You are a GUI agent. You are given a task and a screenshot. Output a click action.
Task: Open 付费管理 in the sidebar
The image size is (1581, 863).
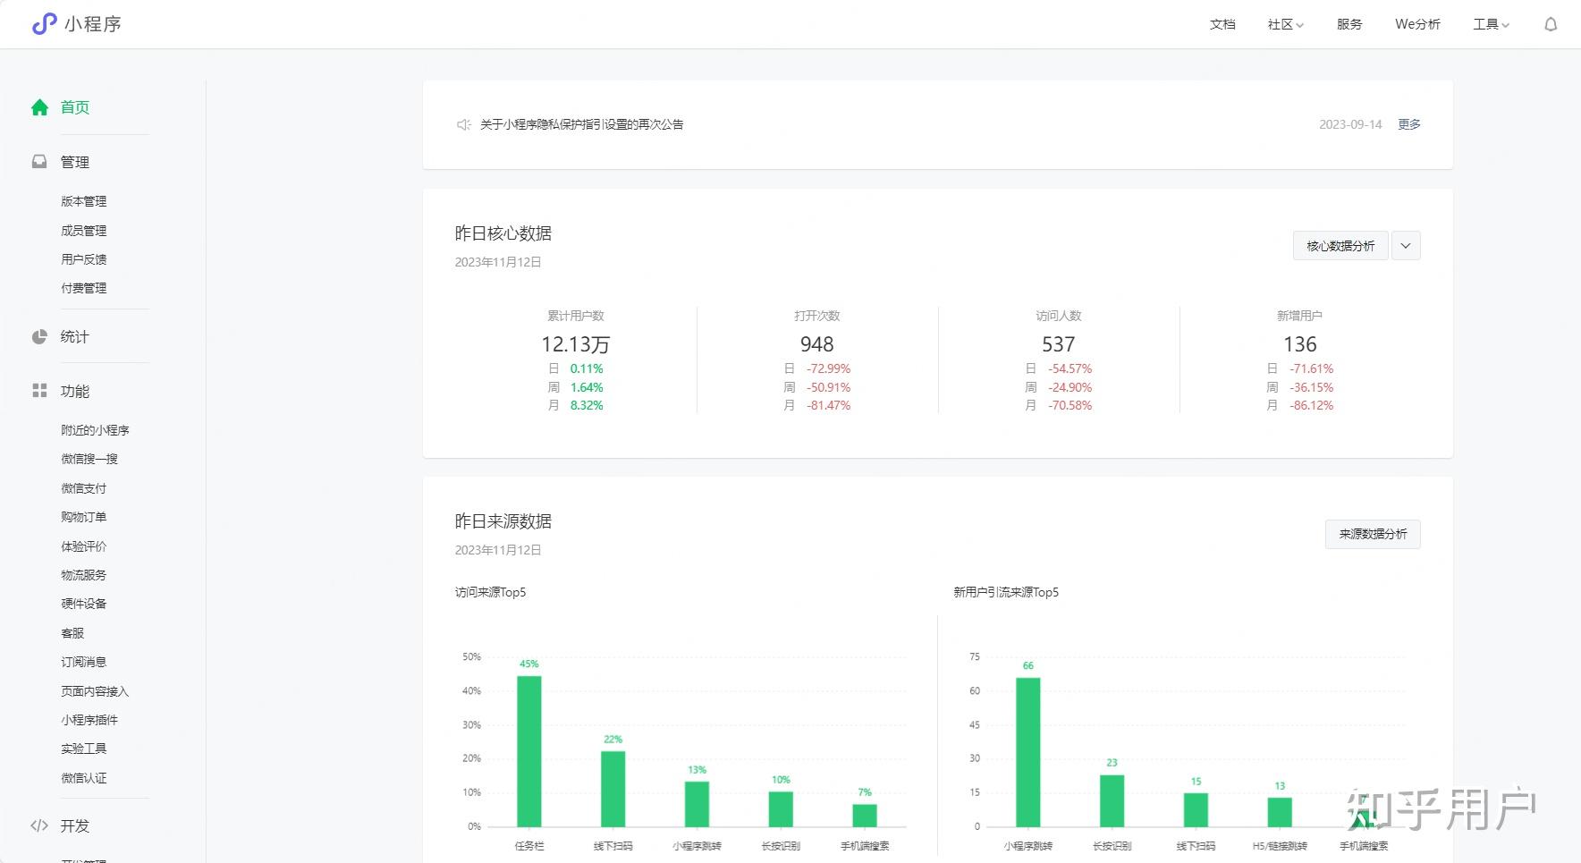point(84,288)
